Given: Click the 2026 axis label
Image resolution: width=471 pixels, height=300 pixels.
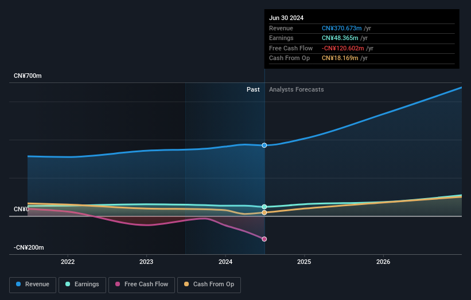Looking at the screenshot, I should [x=383, y=262].
